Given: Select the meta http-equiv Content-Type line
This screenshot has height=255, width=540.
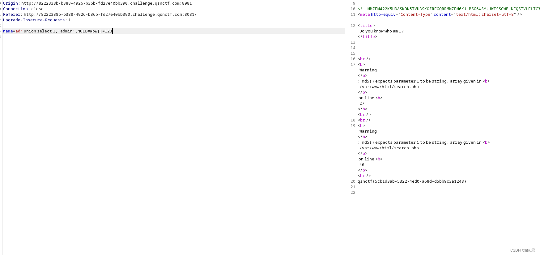Looking at the screenshot, I should click(x=440, y=15).
